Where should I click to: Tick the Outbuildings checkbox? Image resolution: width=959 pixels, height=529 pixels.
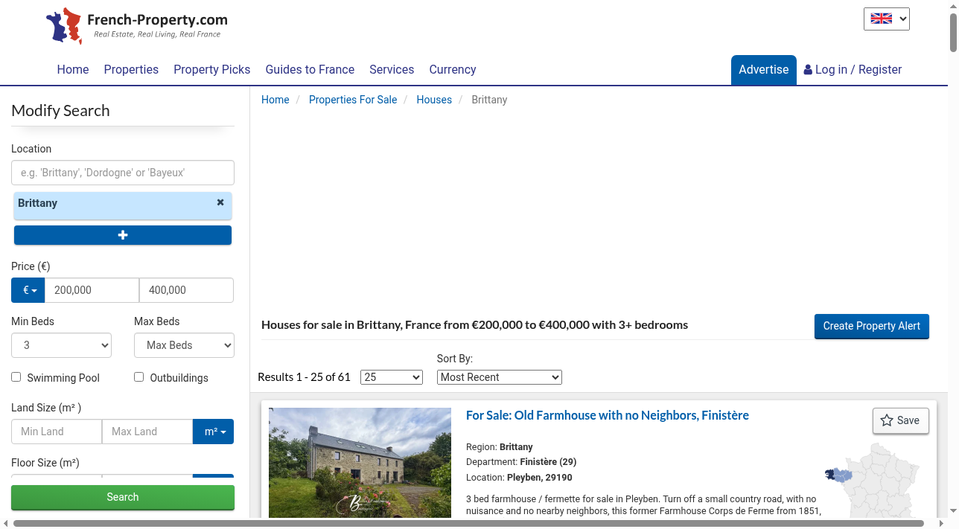pyautogui.click(x=138, y=377)
